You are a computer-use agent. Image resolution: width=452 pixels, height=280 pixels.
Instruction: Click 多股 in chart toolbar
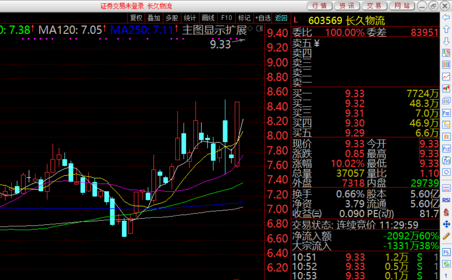(x=171, y=18)
